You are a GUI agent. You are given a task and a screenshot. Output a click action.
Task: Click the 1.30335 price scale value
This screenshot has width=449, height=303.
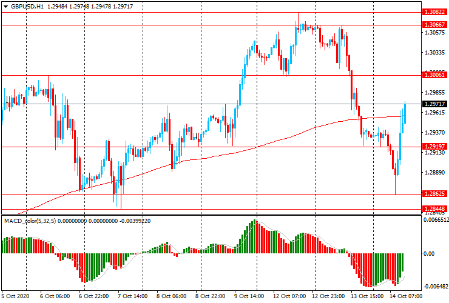tap(435, 53)
